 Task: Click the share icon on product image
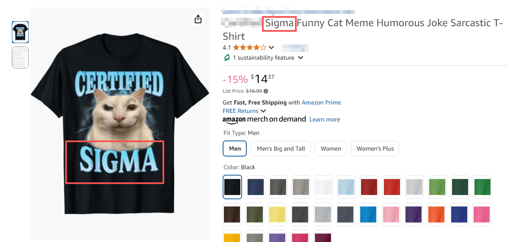coord(198,19)
